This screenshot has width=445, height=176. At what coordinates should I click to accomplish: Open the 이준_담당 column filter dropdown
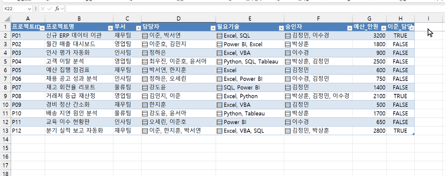pyautogui.click(x=411, y=28)
